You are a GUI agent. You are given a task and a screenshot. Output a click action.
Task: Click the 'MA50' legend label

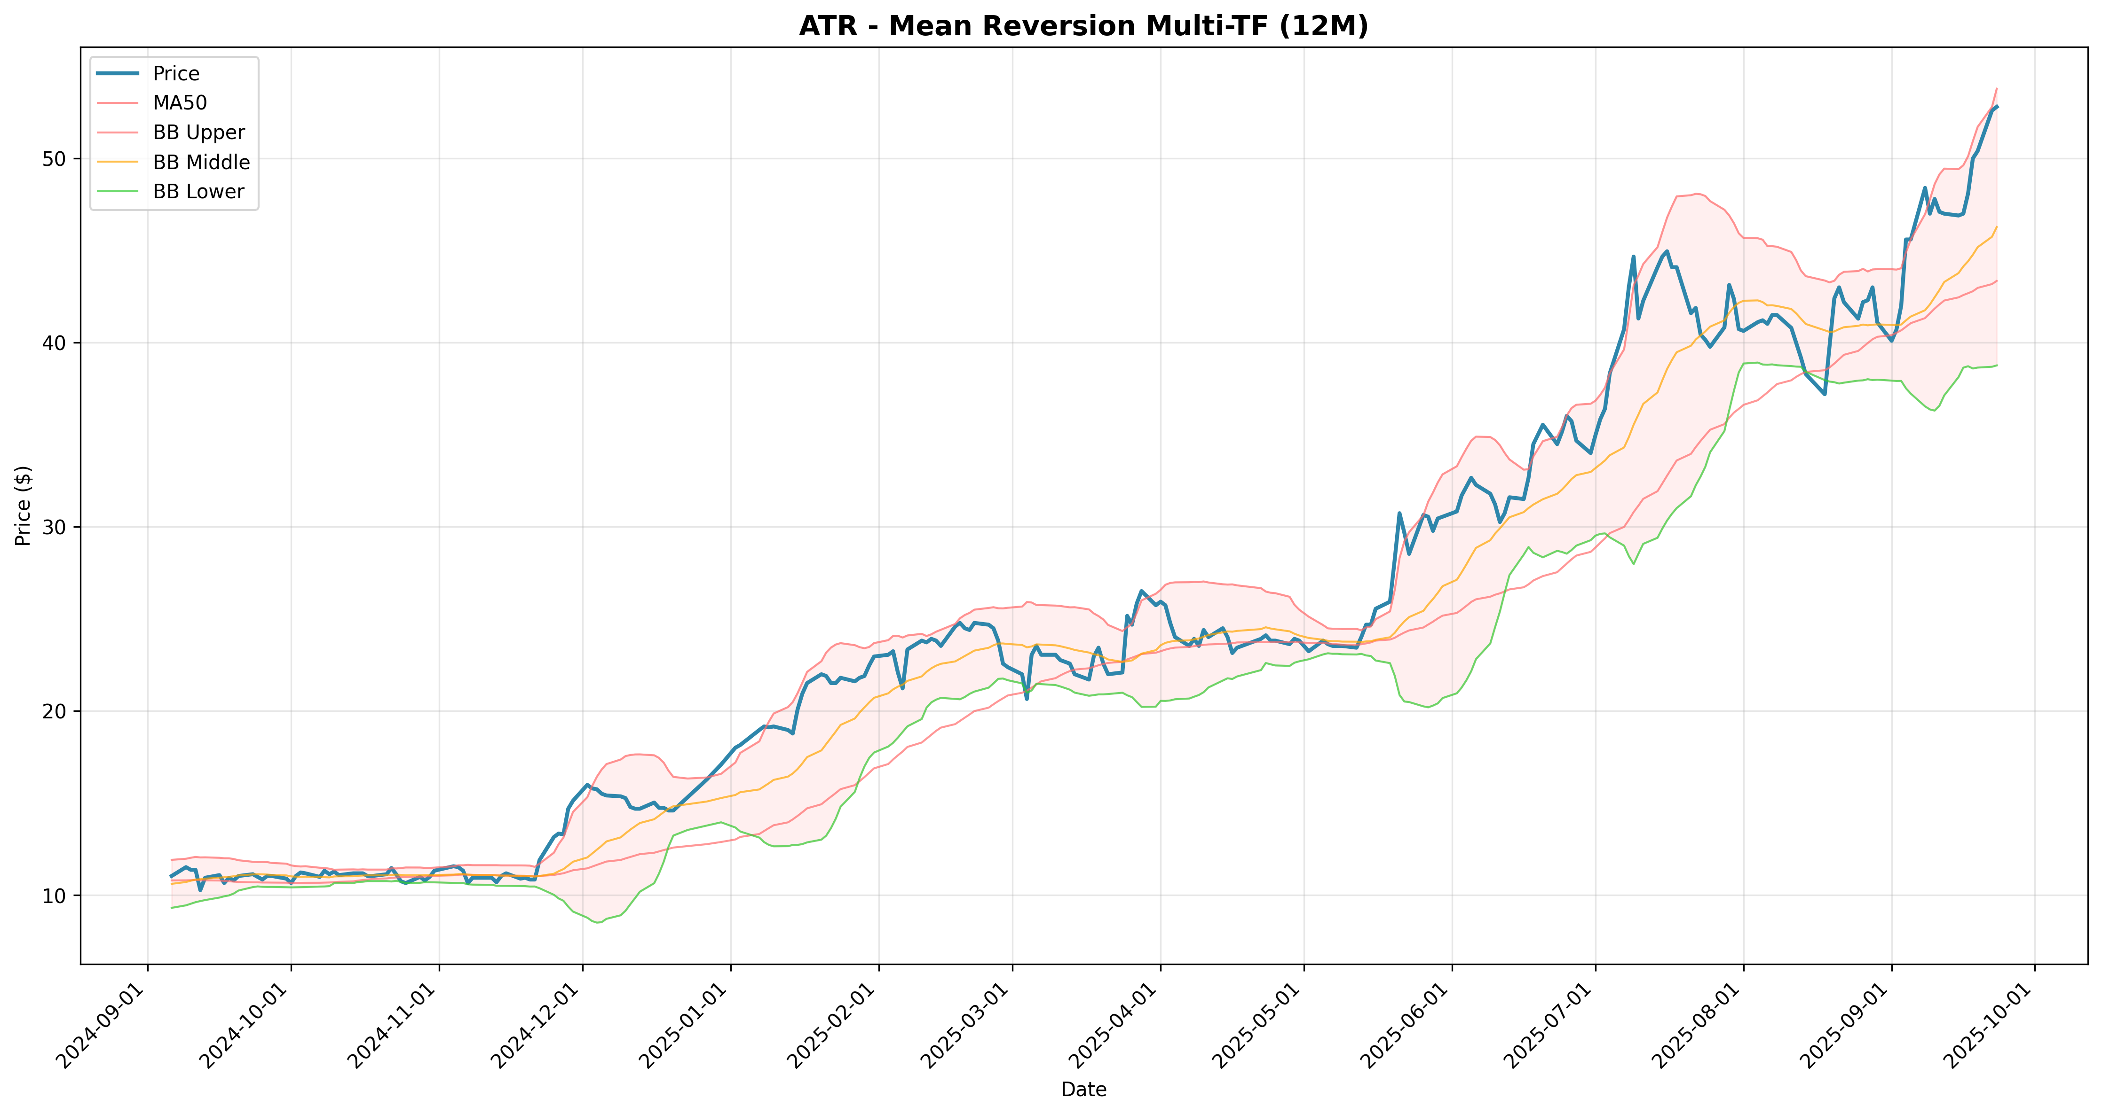coord(180,103)
